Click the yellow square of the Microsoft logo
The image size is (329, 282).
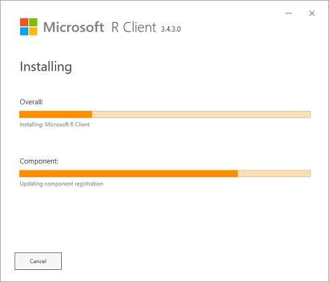pyautogui.click(x=33, y=32)
